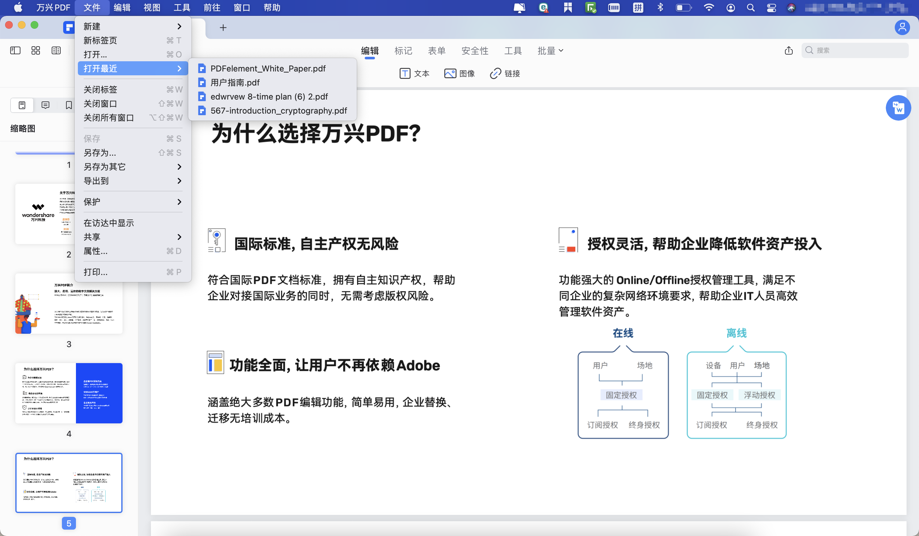
Task: Toggle the thumbnail sidebar visibility
Action: [15, 50]
